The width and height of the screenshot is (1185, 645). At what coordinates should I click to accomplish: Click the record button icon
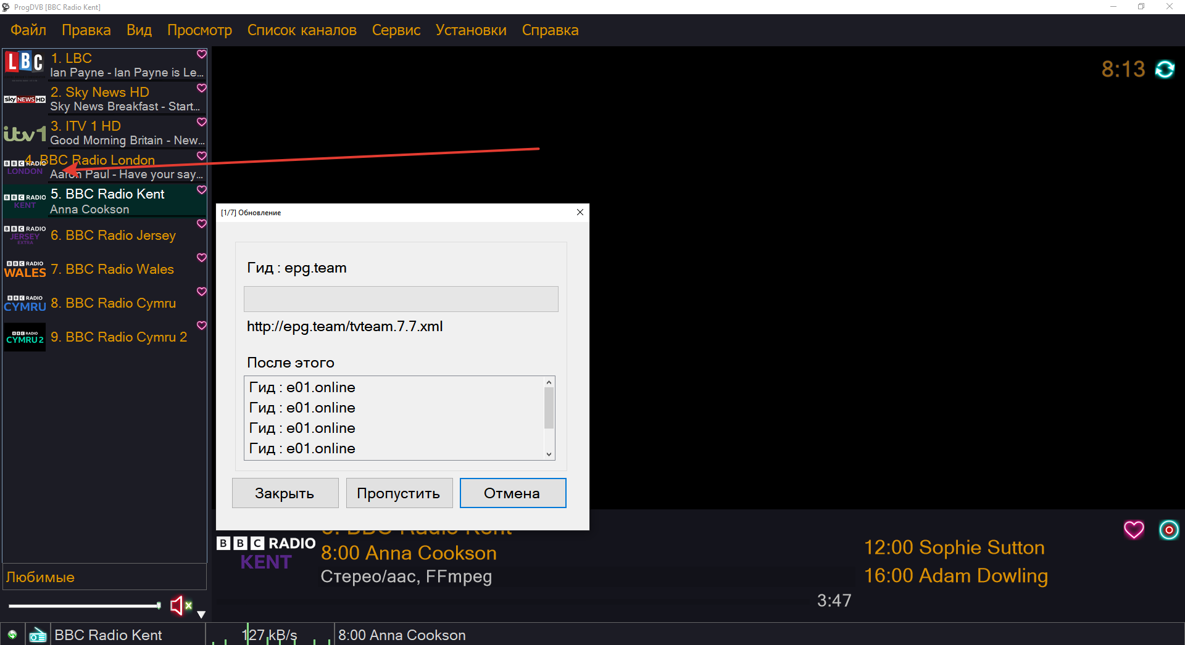pos(1168,530)
